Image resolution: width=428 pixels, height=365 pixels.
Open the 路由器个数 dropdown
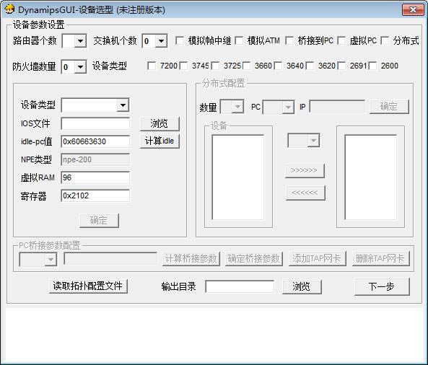tap(74, 41)
